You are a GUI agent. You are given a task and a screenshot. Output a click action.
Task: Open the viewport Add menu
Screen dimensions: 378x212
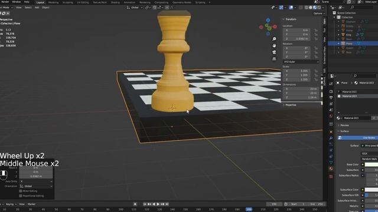[x=37, y=8]
